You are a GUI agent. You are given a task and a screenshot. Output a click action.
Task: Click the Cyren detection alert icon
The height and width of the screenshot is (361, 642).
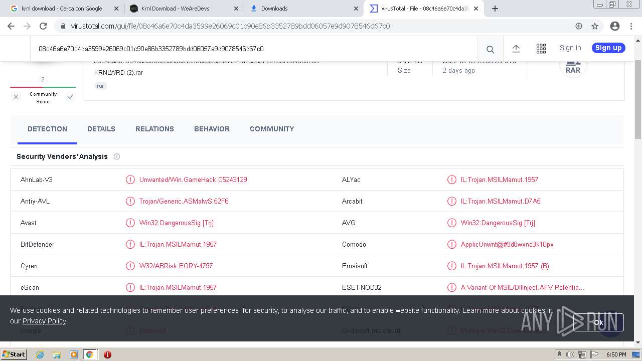coord(130,266)
